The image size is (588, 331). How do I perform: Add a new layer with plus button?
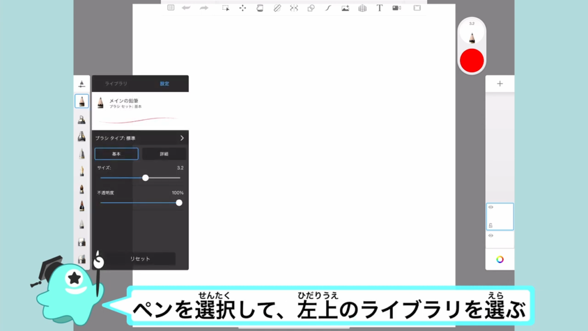point(500,84)
